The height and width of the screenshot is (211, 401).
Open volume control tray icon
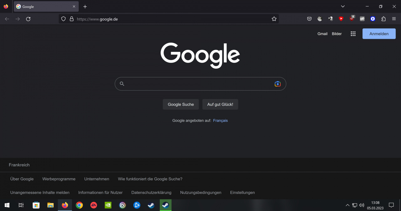362,205
